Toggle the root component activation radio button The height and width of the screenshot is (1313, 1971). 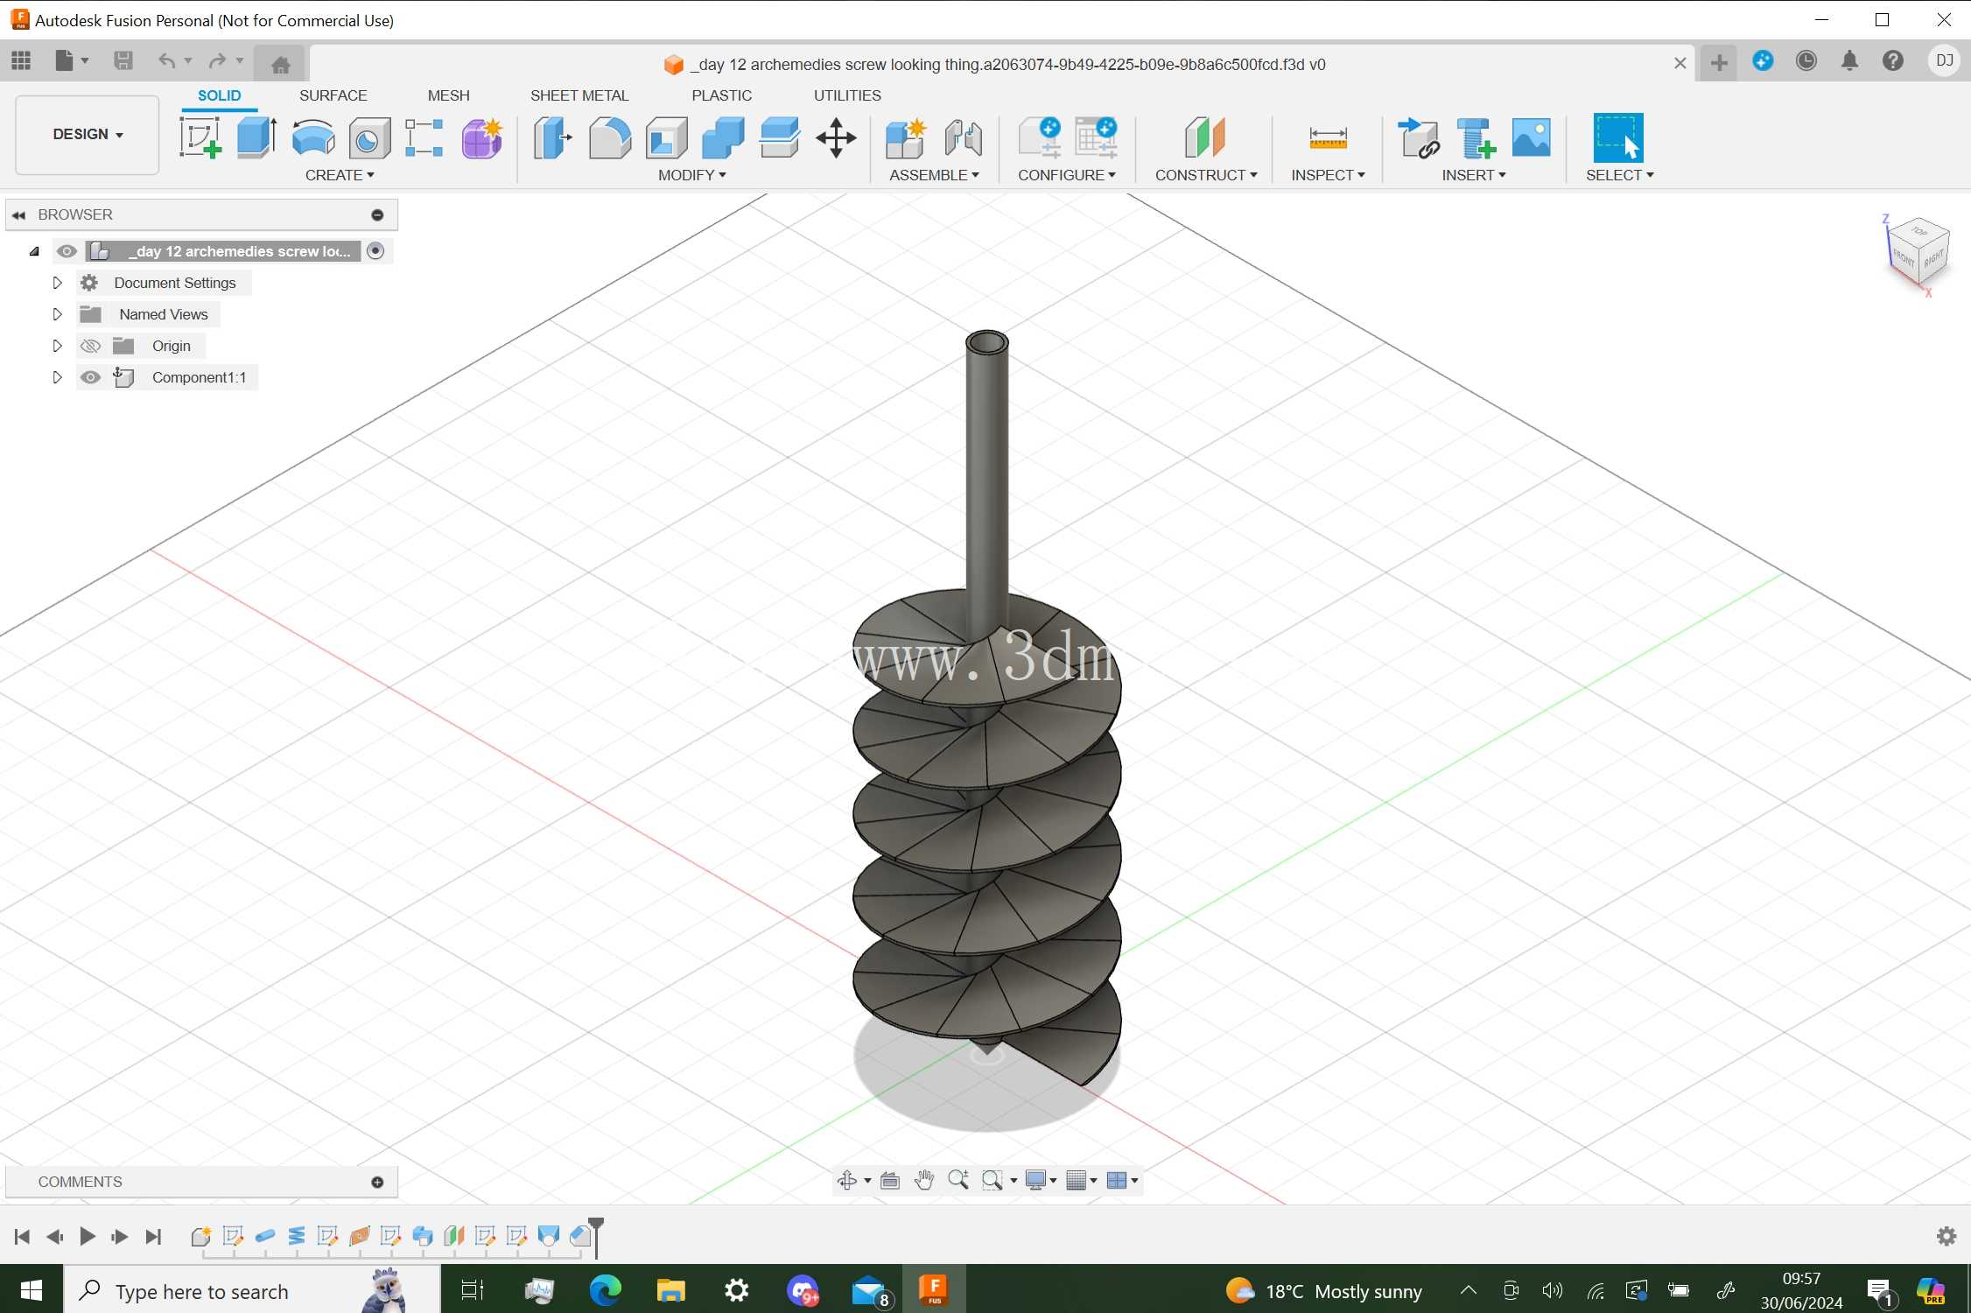point(376,251)
